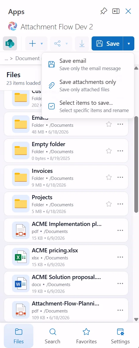Choose Select items to save...
This screenshot has width=139, height=348.
click(x=88, y=107)
